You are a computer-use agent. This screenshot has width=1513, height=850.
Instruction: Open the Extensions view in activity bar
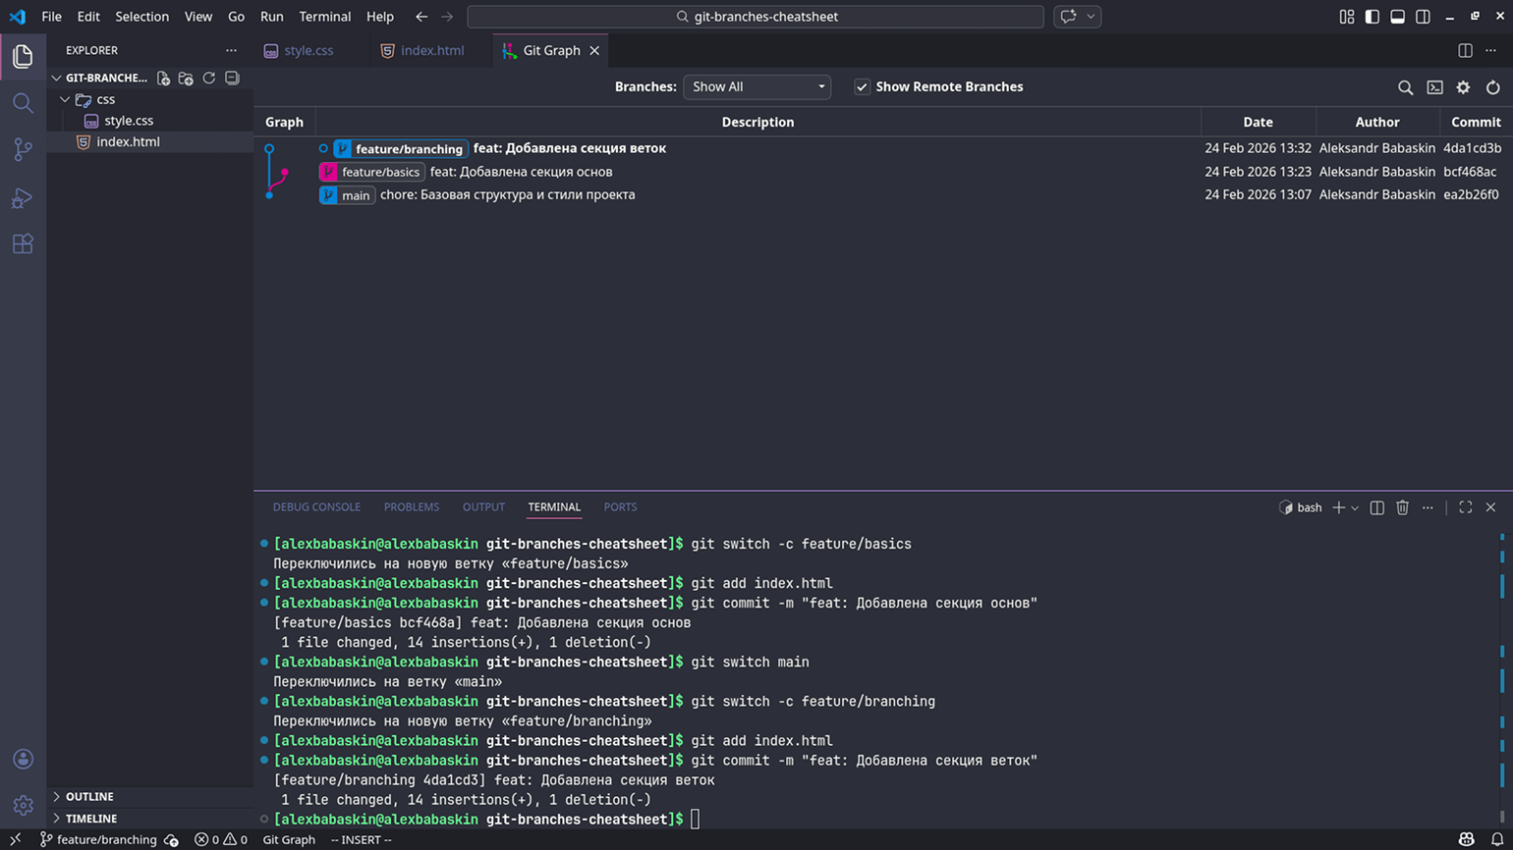(x=23, y=243)
